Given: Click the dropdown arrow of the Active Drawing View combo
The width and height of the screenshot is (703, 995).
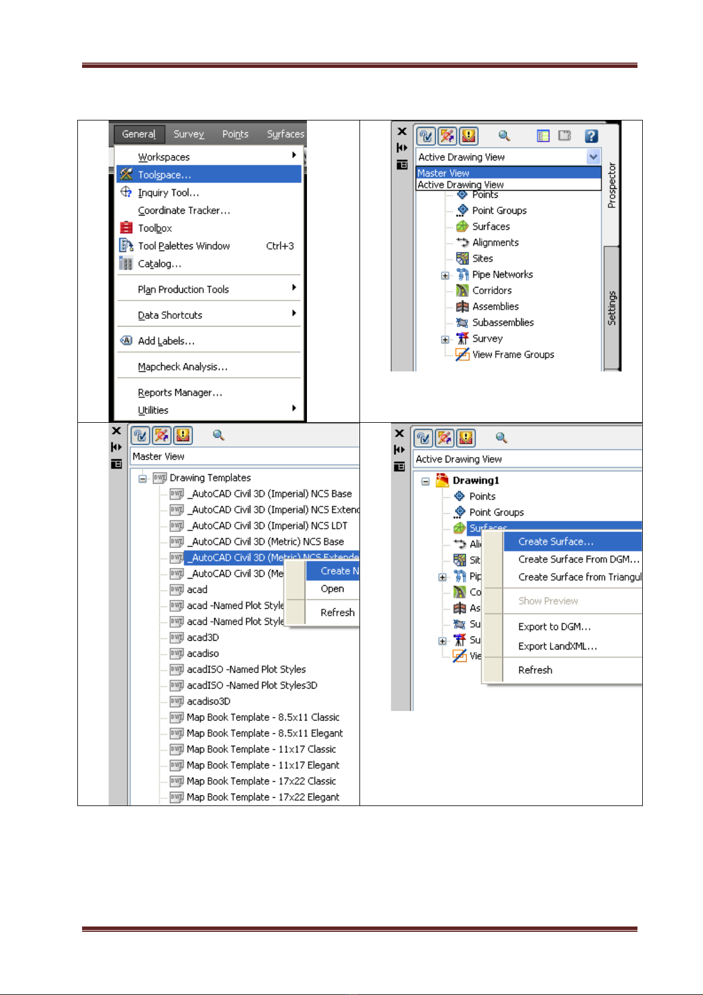Looking at the screenshot, I should 593,156.
